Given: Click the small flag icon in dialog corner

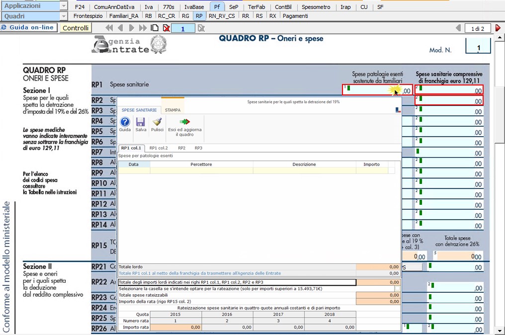Looking at the screenshot, I should [x=398, y=110].
